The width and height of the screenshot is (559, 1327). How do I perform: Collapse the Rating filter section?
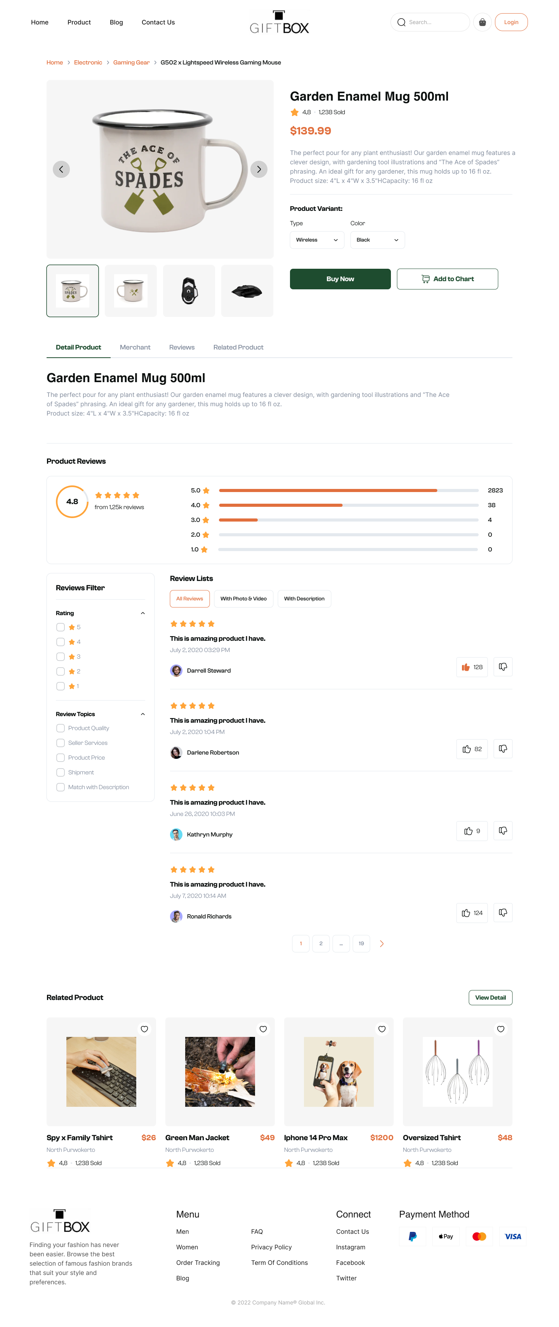point(142,614)
